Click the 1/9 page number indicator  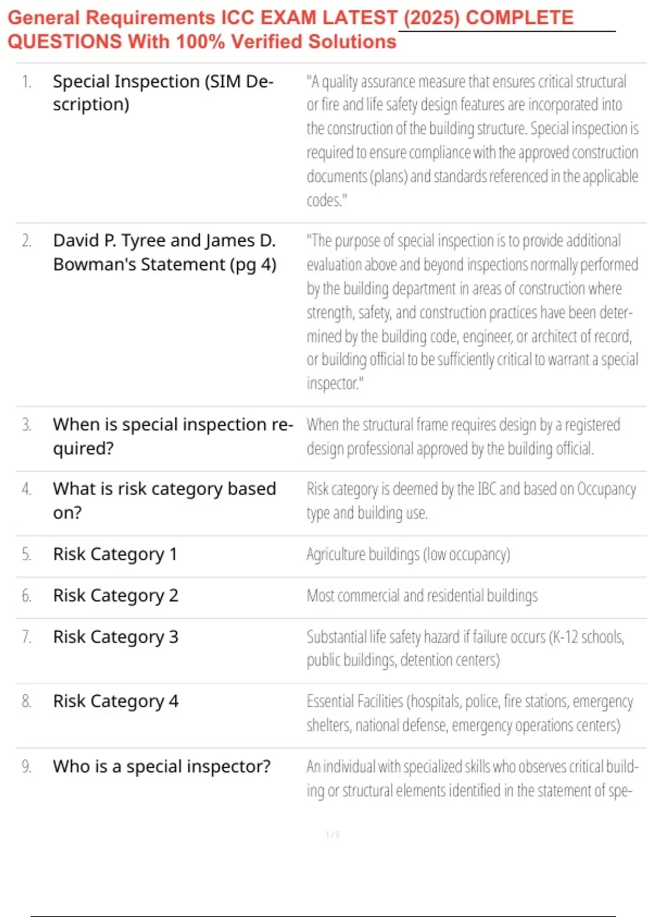click(x=333, y=834)
